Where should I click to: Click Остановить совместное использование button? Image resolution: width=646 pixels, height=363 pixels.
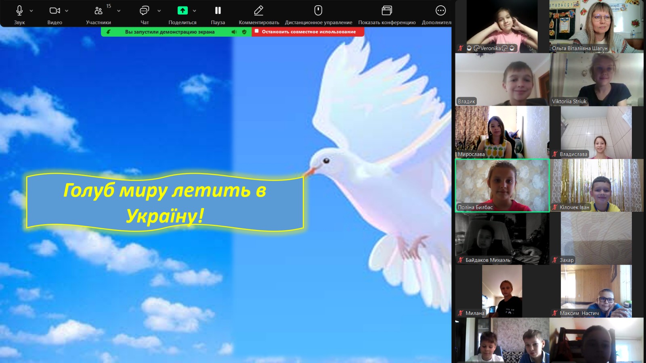coord(308,32)
